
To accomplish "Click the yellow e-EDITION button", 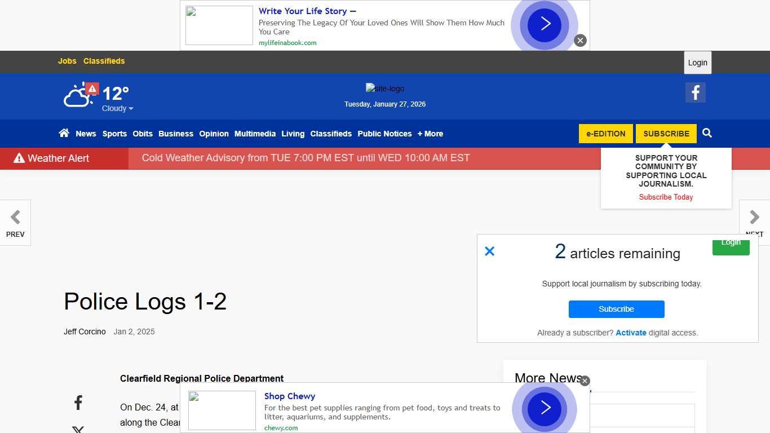I will click(605, 134).
